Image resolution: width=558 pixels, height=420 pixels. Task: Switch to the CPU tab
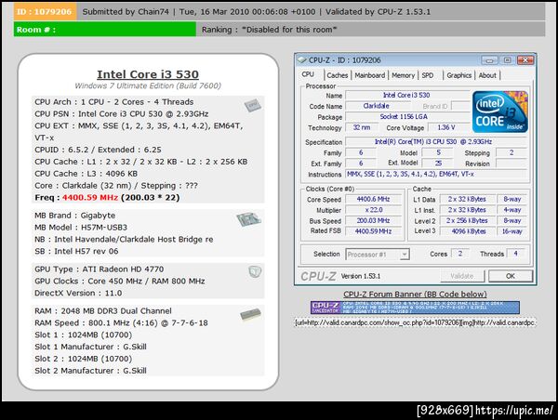[308, 74]
